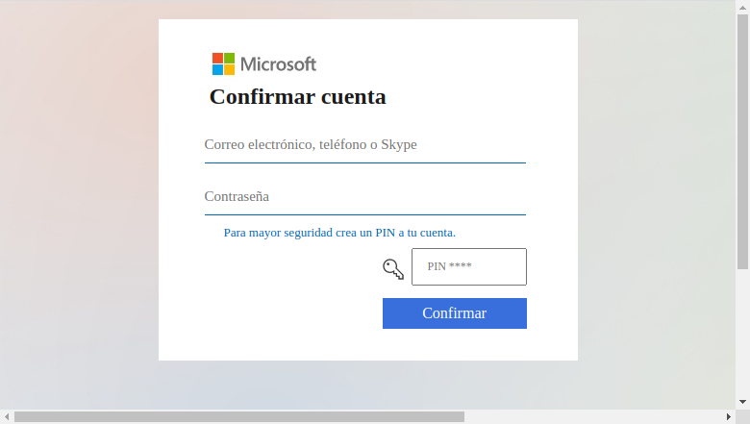
Task: Click the horizontal scrollbar track right of the thumb
Action: [593, 417]
